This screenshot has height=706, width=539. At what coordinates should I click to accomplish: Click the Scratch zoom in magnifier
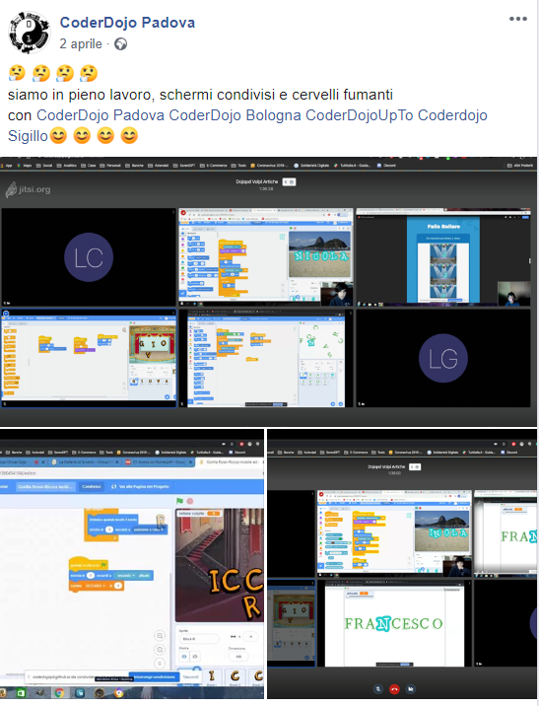pos(160,636)
